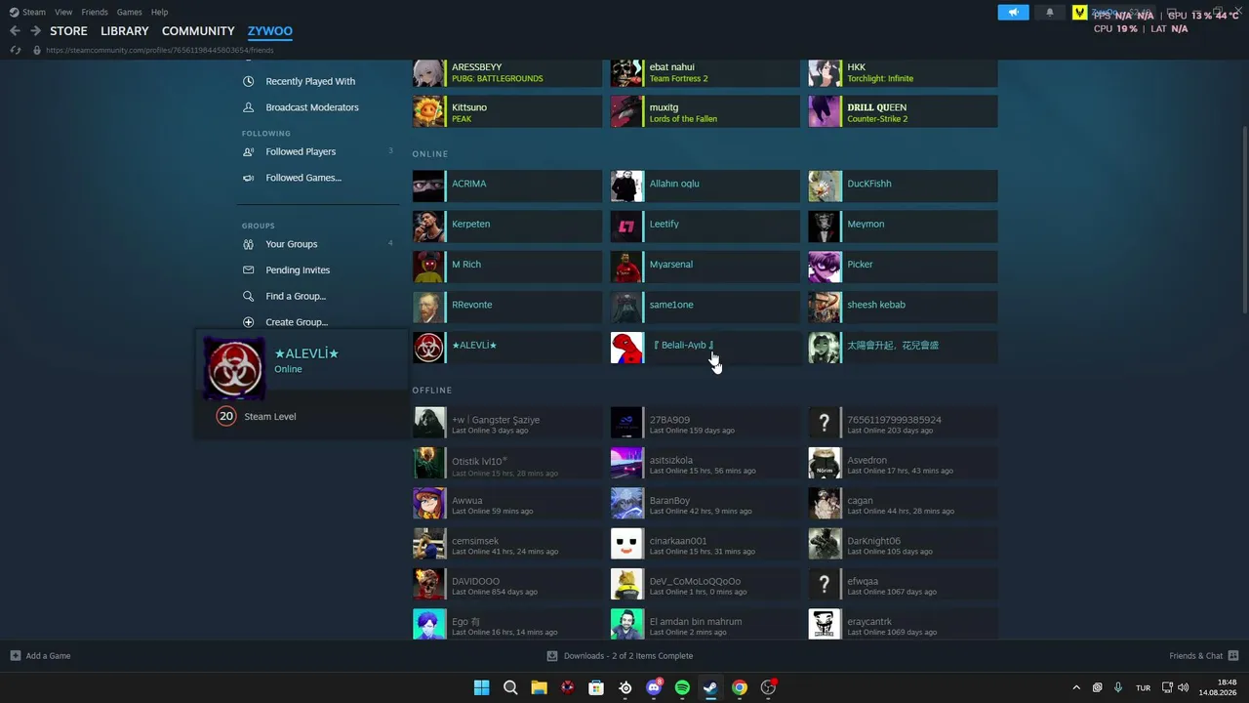Viewport: 1249px width, 703px height.
Task: Click the Downloads - 2 of 2 Items Complete text
Action: click(x=628, y=656)
